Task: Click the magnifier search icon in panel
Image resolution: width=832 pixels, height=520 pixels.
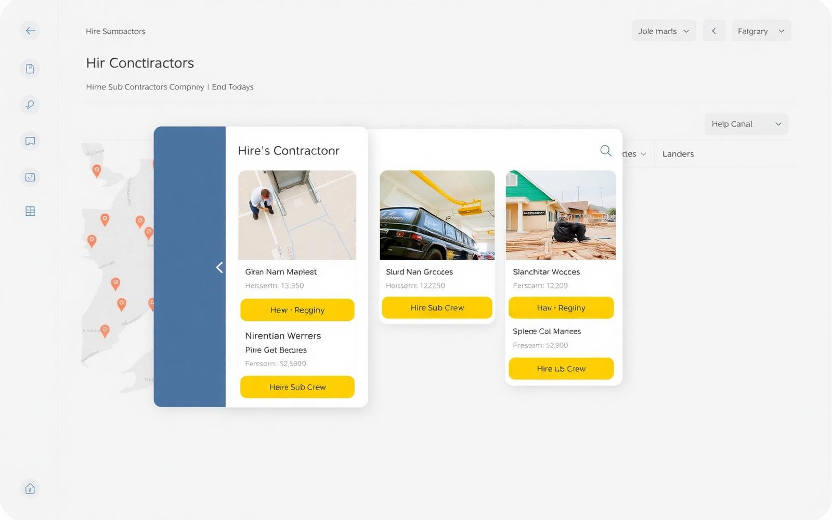Action: tap(606, 151)
